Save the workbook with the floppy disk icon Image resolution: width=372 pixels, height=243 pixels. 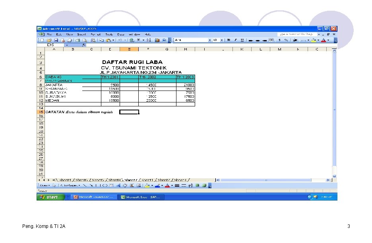point(56,40)
